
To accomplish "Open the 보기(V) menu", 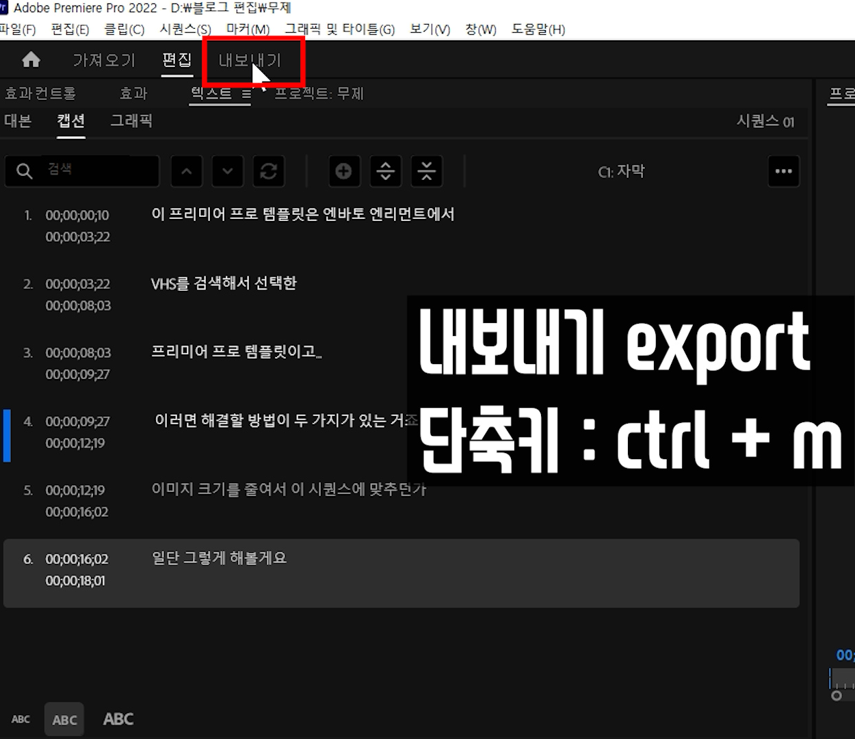I will click(x=430, y=29).
